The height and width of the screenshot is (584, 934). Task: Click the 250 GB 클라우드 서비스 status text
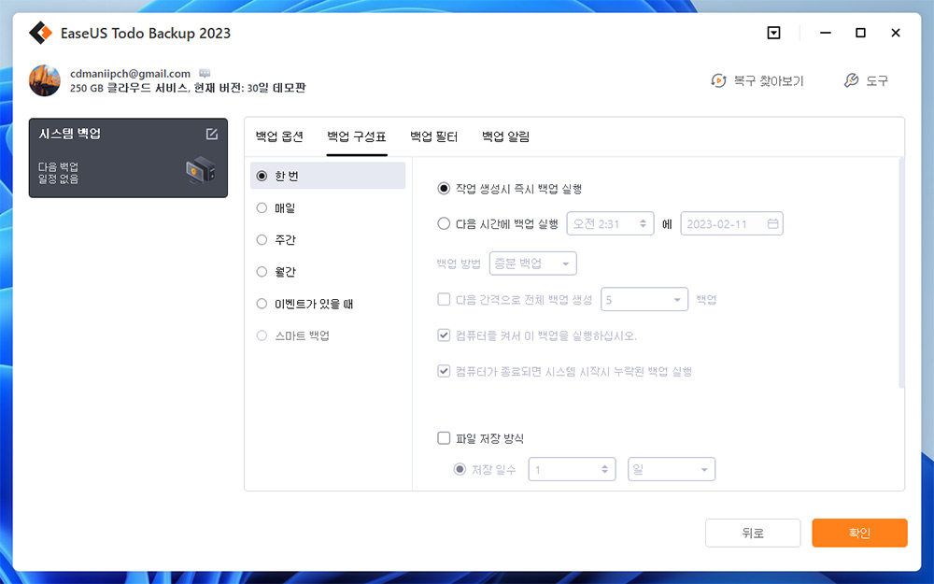[x=188, y=88]
